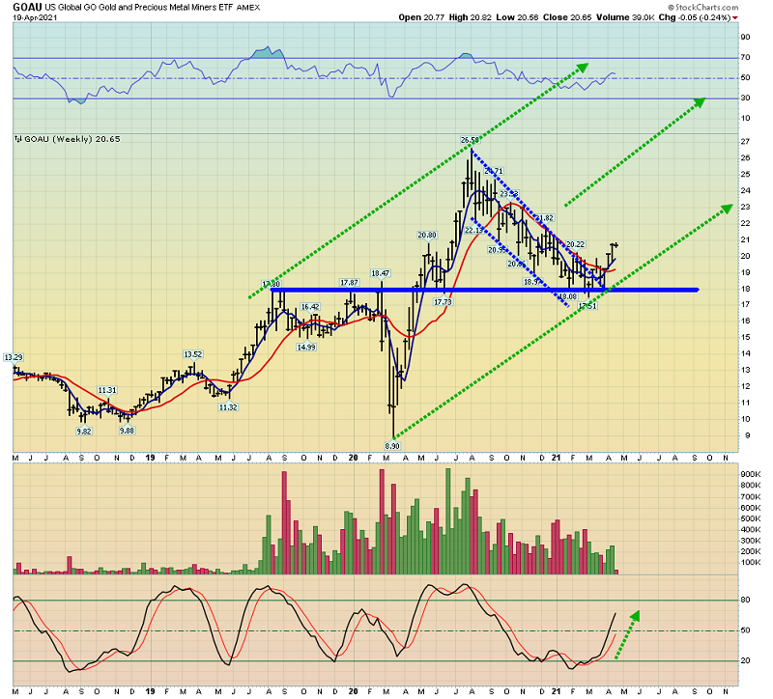The width and height of the screenshot is (773, 699).
Task: Click the chart-type icon before GOAU (Weekly)
Action: coord(18,139)
